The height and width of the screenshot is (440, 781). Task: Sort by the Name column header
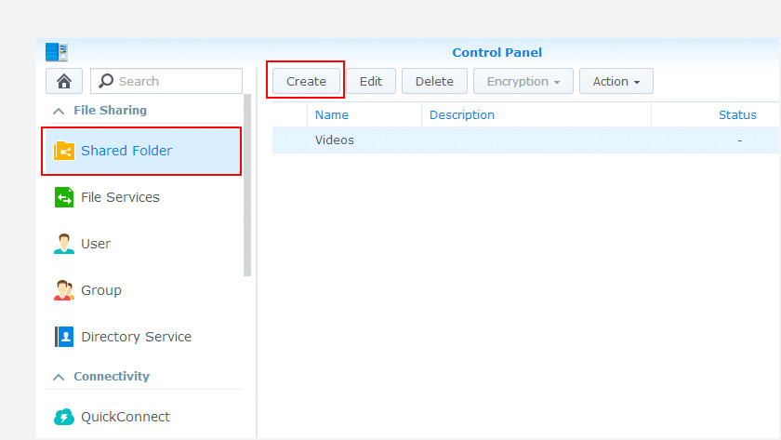tap(332, 115)
